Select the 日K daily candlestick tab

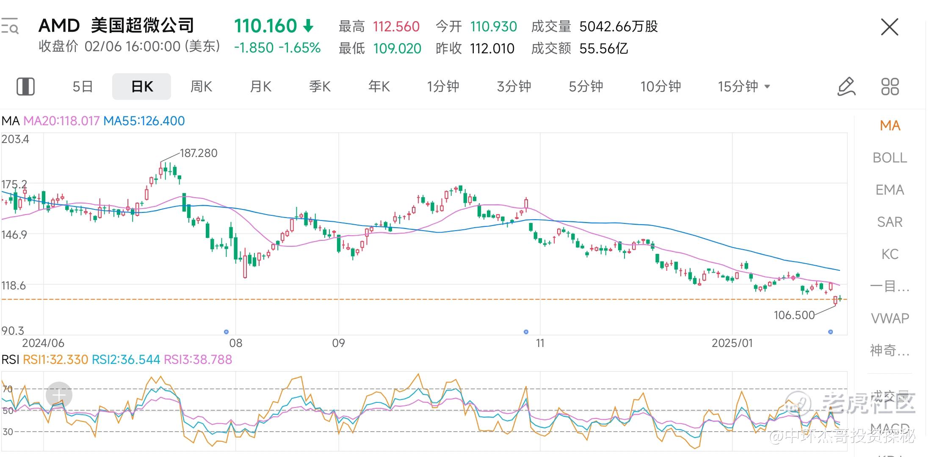coord(142,86)
